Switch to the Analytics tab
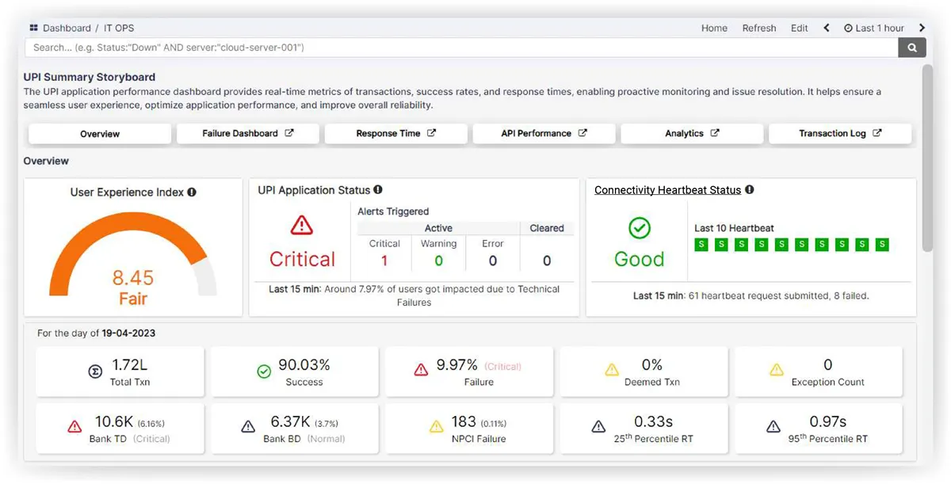 [x=692, y=134]
